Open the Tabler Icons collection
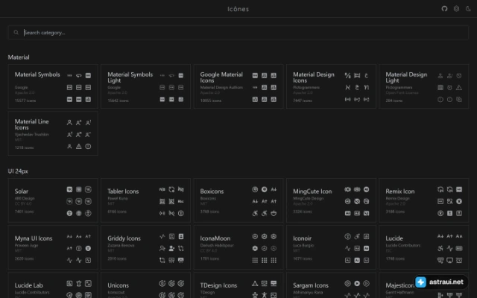 click(x=146, y=200)
